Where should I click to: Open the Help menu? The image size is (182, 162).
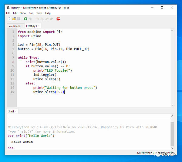point(48,13)
